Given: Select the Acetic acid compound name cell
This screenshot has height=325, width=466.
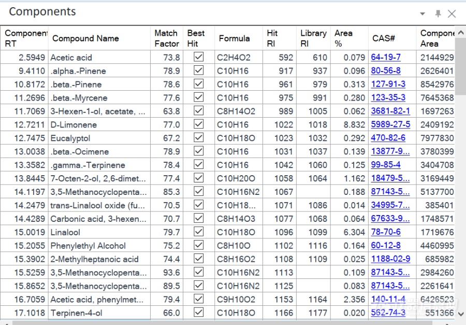Looking at the screenshot, I should click(x=99, y=57).
